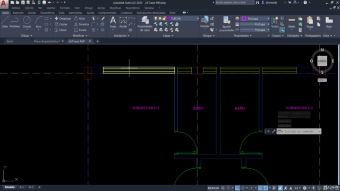
Task: Click the Recortar trim scissors icon
Action: [x=93, y=19]
